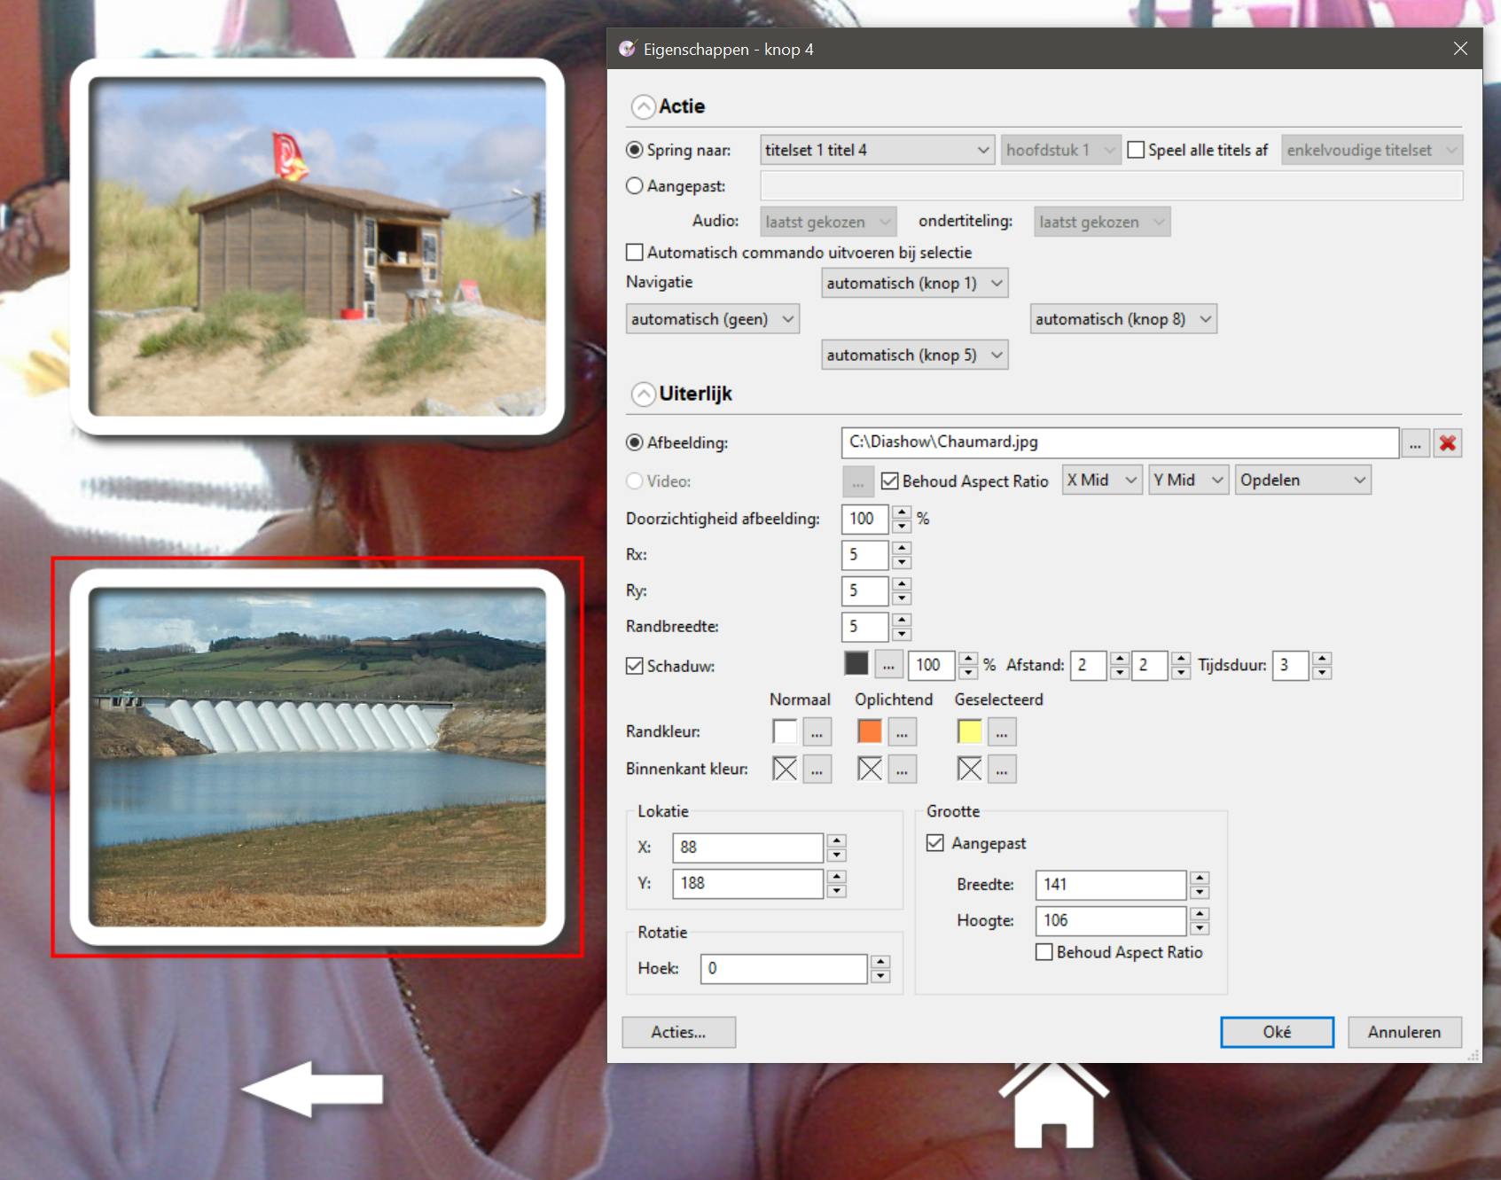Click ... button for Oplichtend Randkleur
Image resolution: width=1501 pixels, height=1180 pixels.
click(x=902, y=732)
